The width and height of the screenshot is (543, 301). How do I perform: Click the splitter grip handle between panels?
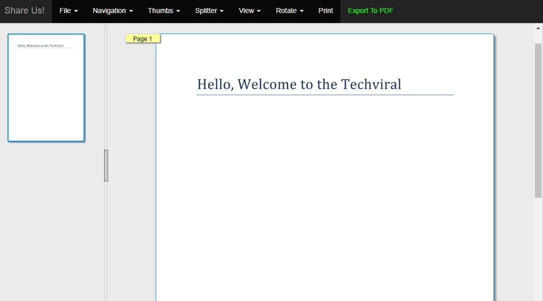click(106, 165)
